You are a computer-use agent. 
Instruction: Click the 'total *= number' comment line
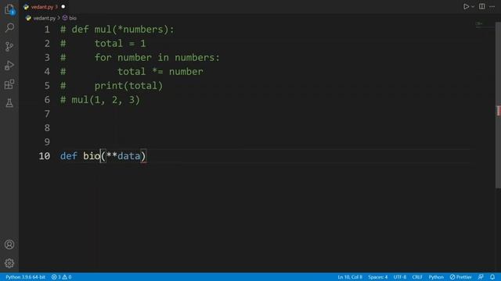[x=160, y=72]
